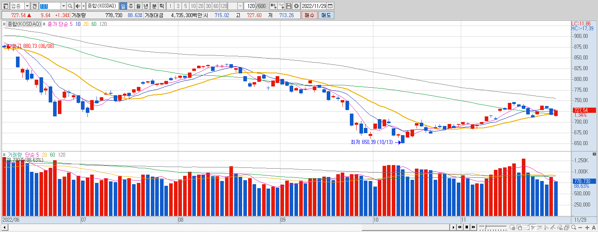The height and width of the screenshot is (232, 598).
Task: Click the 거래량 단순 volume legend label
Action: coord(22,155)
